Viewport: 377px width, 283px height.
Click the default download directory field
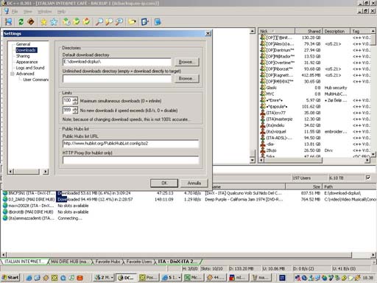coord(117,62)
